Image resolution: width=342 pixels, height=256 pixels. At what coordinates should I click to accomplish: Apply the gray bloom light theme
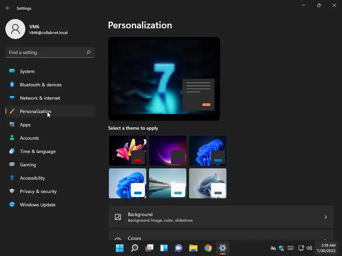pyautogui.click(x=208, y=183)
